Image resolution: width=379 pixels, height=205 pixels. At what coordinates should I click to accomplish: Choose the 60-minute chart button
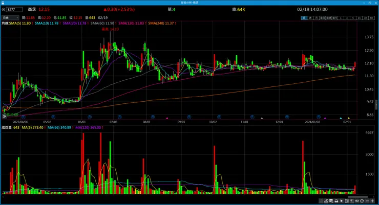point(371,18)
